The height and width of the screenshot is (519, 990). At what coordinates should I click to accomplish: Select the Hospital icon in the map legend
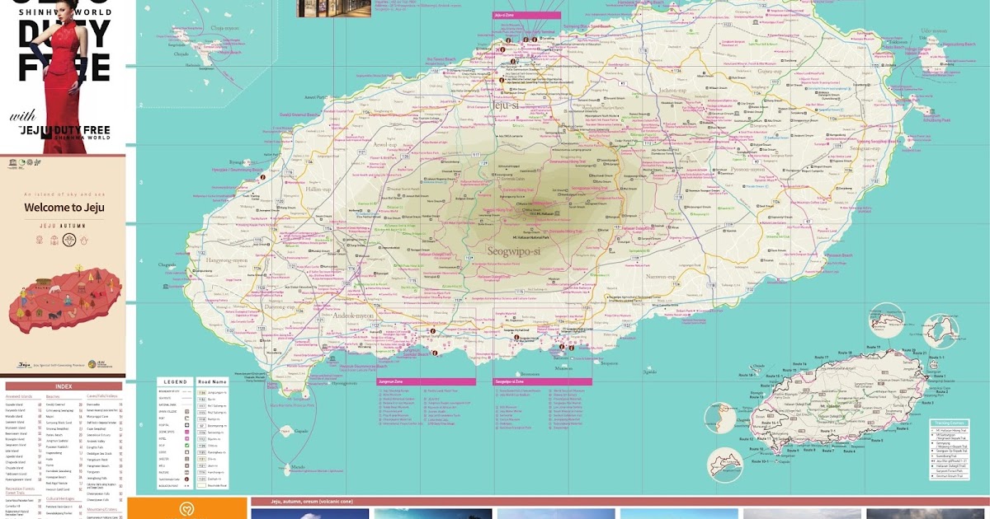(x=186, y=426)
